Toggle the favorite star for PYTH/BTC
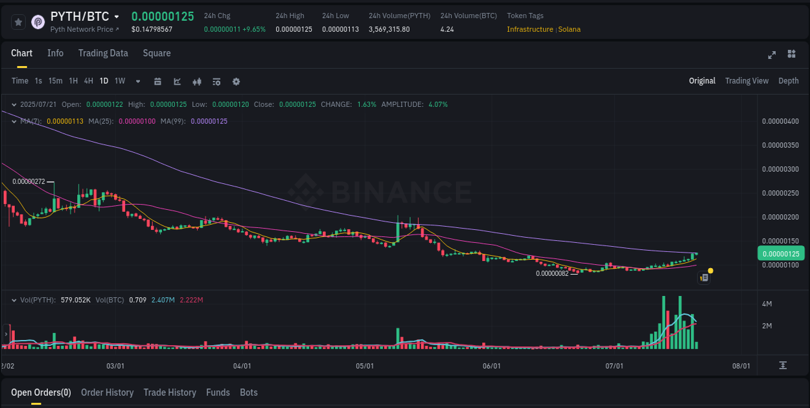 tap(18, 21)
